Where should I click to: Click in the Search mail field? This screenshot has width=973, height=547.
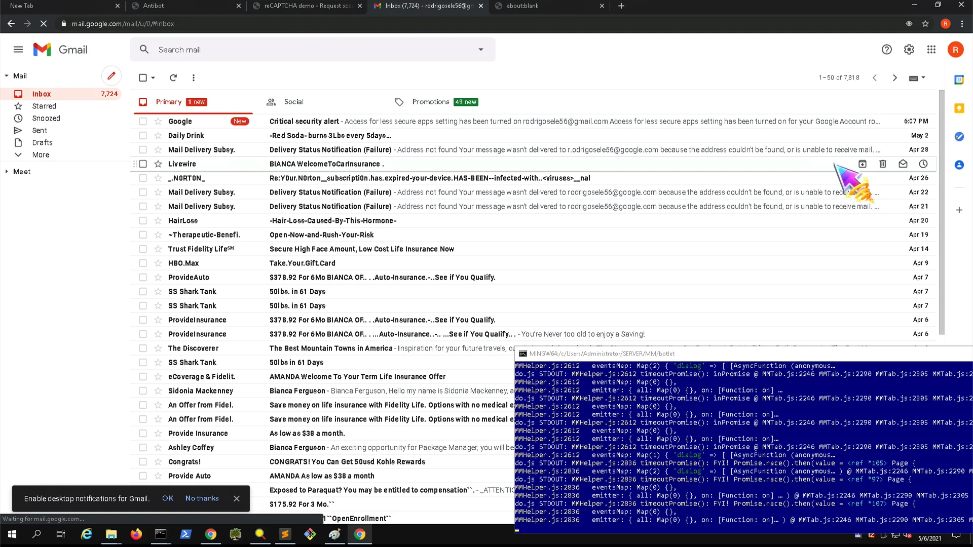tap(304, 50)
